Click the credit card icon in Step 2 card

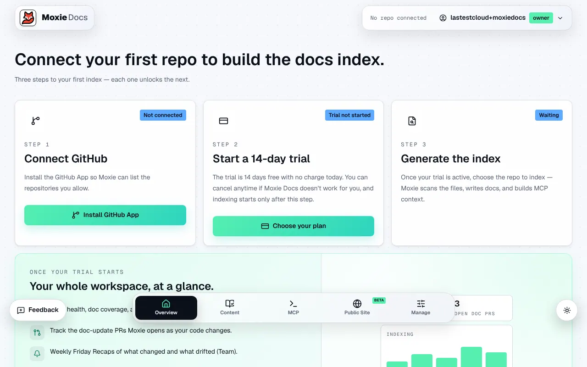coord(224,121)
